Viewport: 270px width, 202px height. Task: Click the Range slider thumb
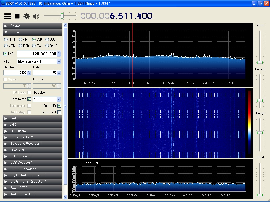coord(260,133)
